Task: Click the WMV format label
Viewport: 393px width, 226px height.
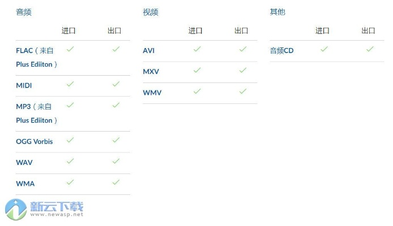Action: (152, 93)
